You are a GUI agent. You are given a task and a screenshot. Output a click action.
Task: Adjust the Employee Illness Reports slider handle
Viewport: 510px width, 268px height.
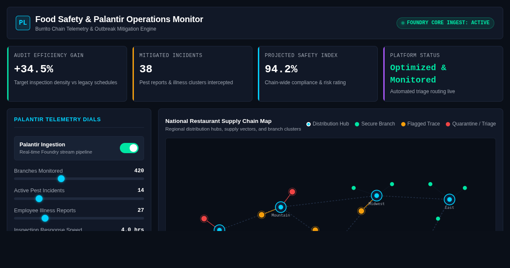click(45, 218)
